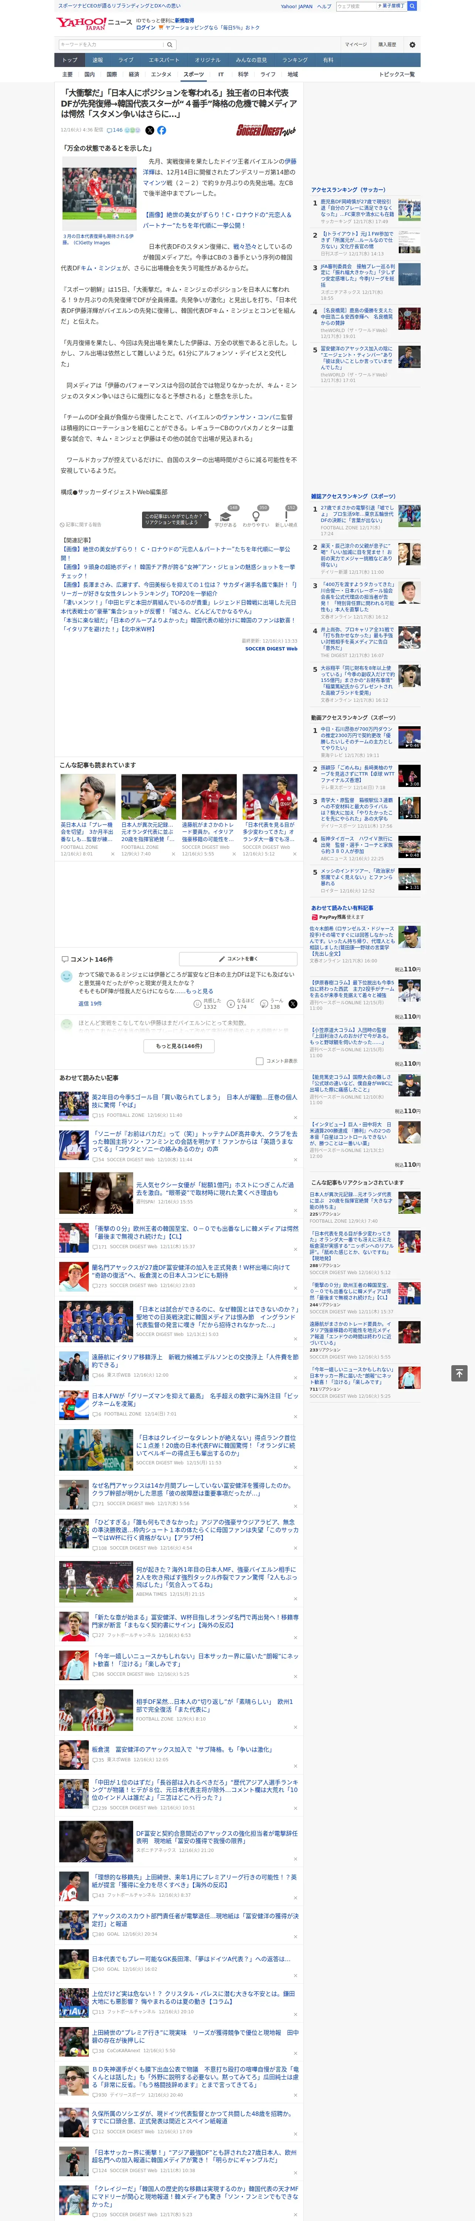
Task: Share article on Facebook icon
Action: point(161,130)
